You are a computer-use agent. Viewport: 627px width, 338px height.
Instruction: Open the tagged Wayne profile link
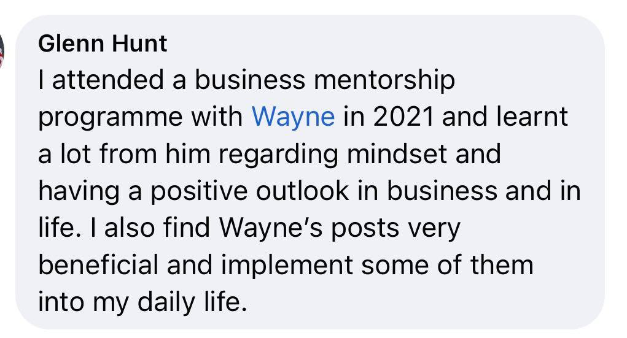pos(293,117)
